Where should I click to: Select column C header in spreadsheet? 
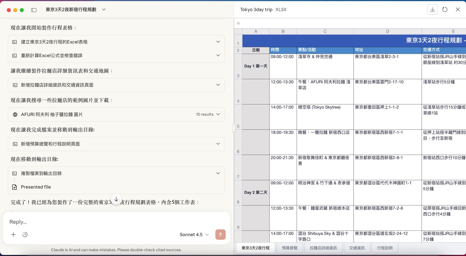325,31
